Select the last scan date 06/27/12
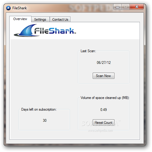This screenshot has width=152, height=152. 104,63
